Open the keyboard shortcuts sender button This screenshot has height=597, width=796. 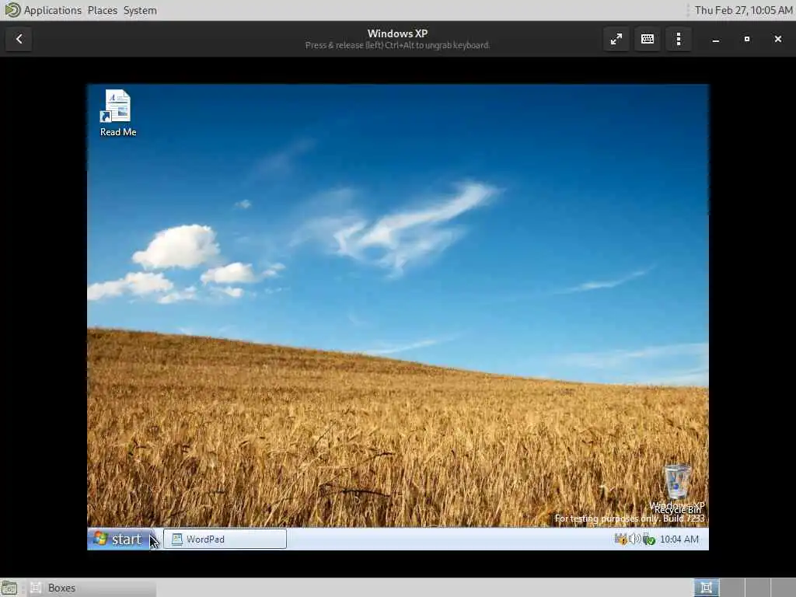coord(648,39)
